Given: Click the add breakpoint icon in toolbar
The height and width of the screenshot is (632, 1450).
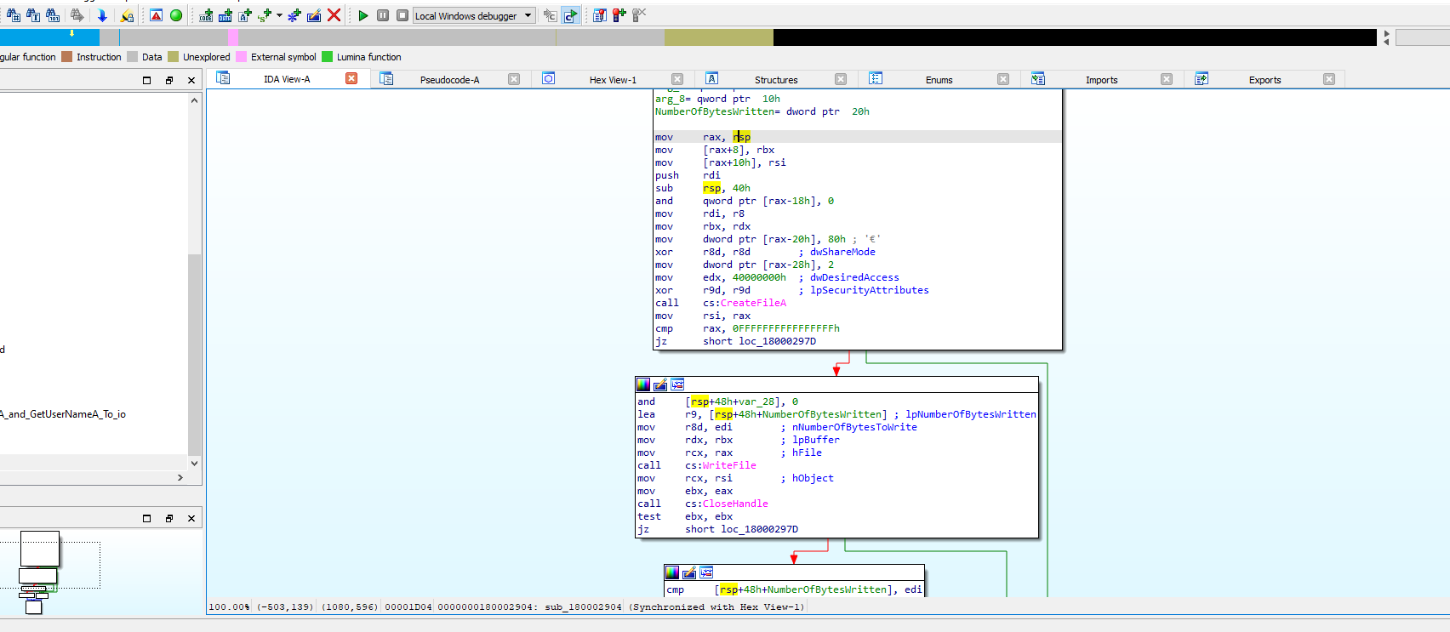Looking at the screenshot, I should [x=619, y=15].
